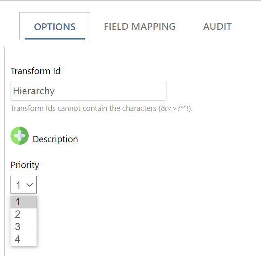Screen dimensions: 261x256
Task: Select priority 1 in the dropdown list
Action: [24, 202]
